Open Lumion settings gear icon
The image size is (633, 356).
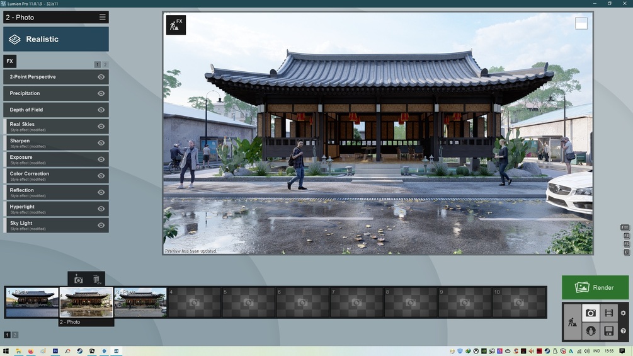coord(624,313)
